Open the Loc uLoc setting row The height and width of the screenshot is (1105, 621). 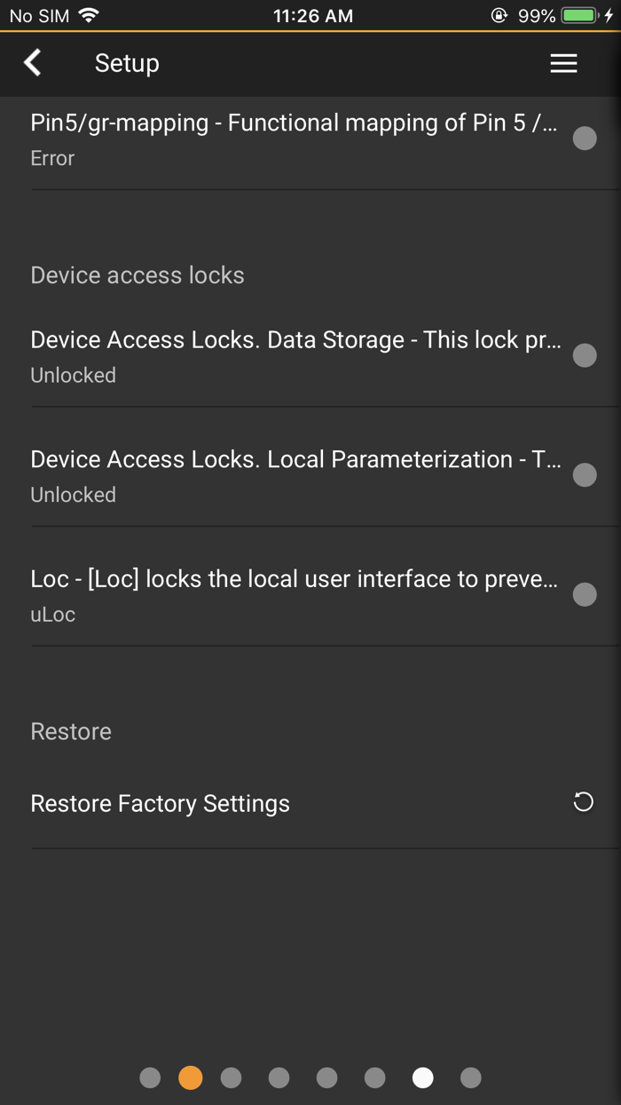(293, 595)
